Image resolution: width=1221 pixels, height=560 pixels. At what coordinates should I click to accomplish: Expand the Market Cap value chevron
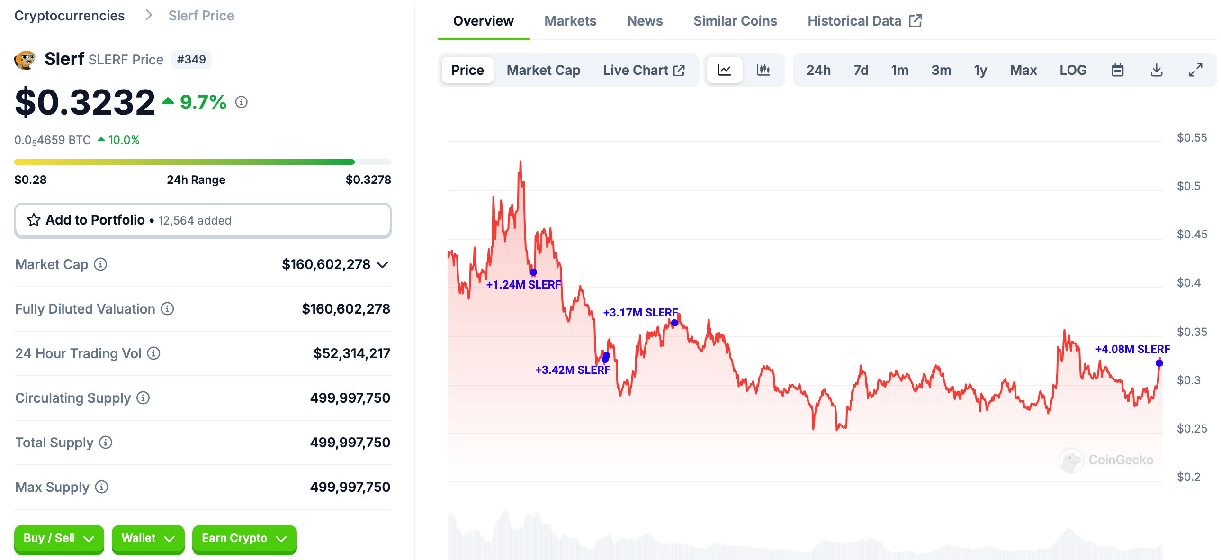(x=383, y=264)
